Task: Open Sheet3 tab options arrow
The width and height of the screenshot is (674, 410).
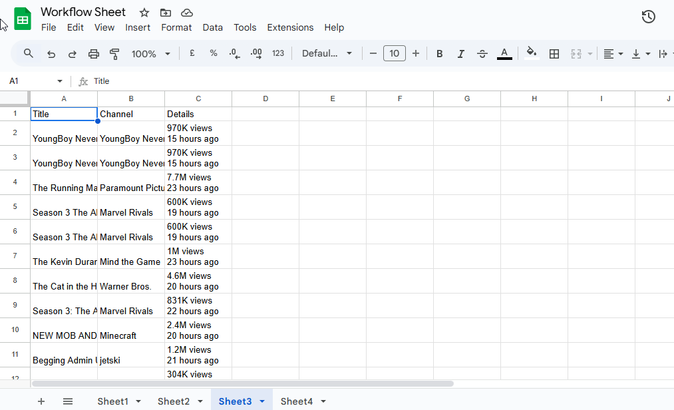Action: pos(262,401)
